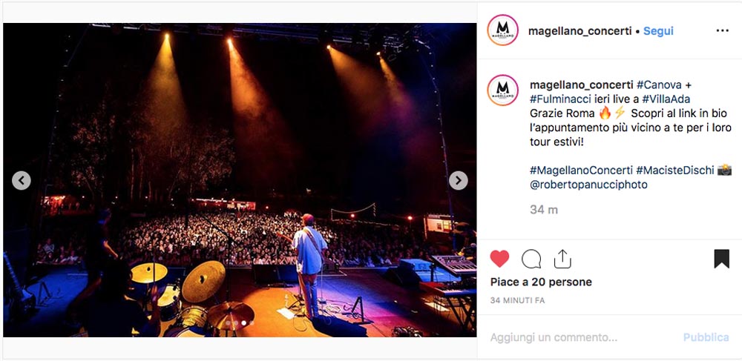This screenshot has height=361, width=742.
Task: Open the Magellano avatar beside the caption
Action: pos(502,90)
